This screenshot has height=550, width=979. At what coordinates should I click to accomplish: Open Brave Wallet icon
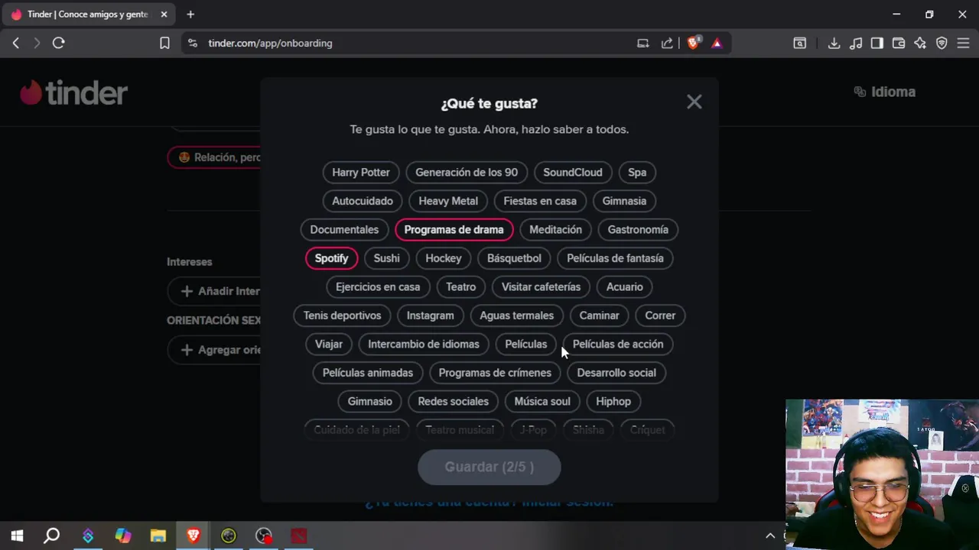[899, 44]
